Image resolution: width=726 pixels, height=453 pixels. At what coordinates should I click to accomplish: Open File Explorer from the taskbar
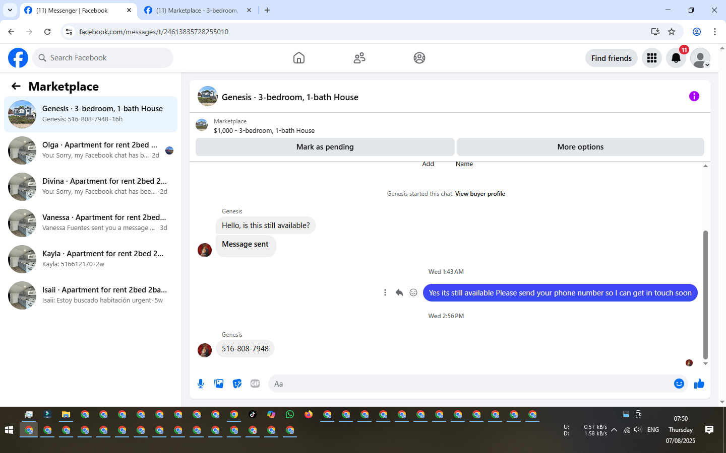66,414
